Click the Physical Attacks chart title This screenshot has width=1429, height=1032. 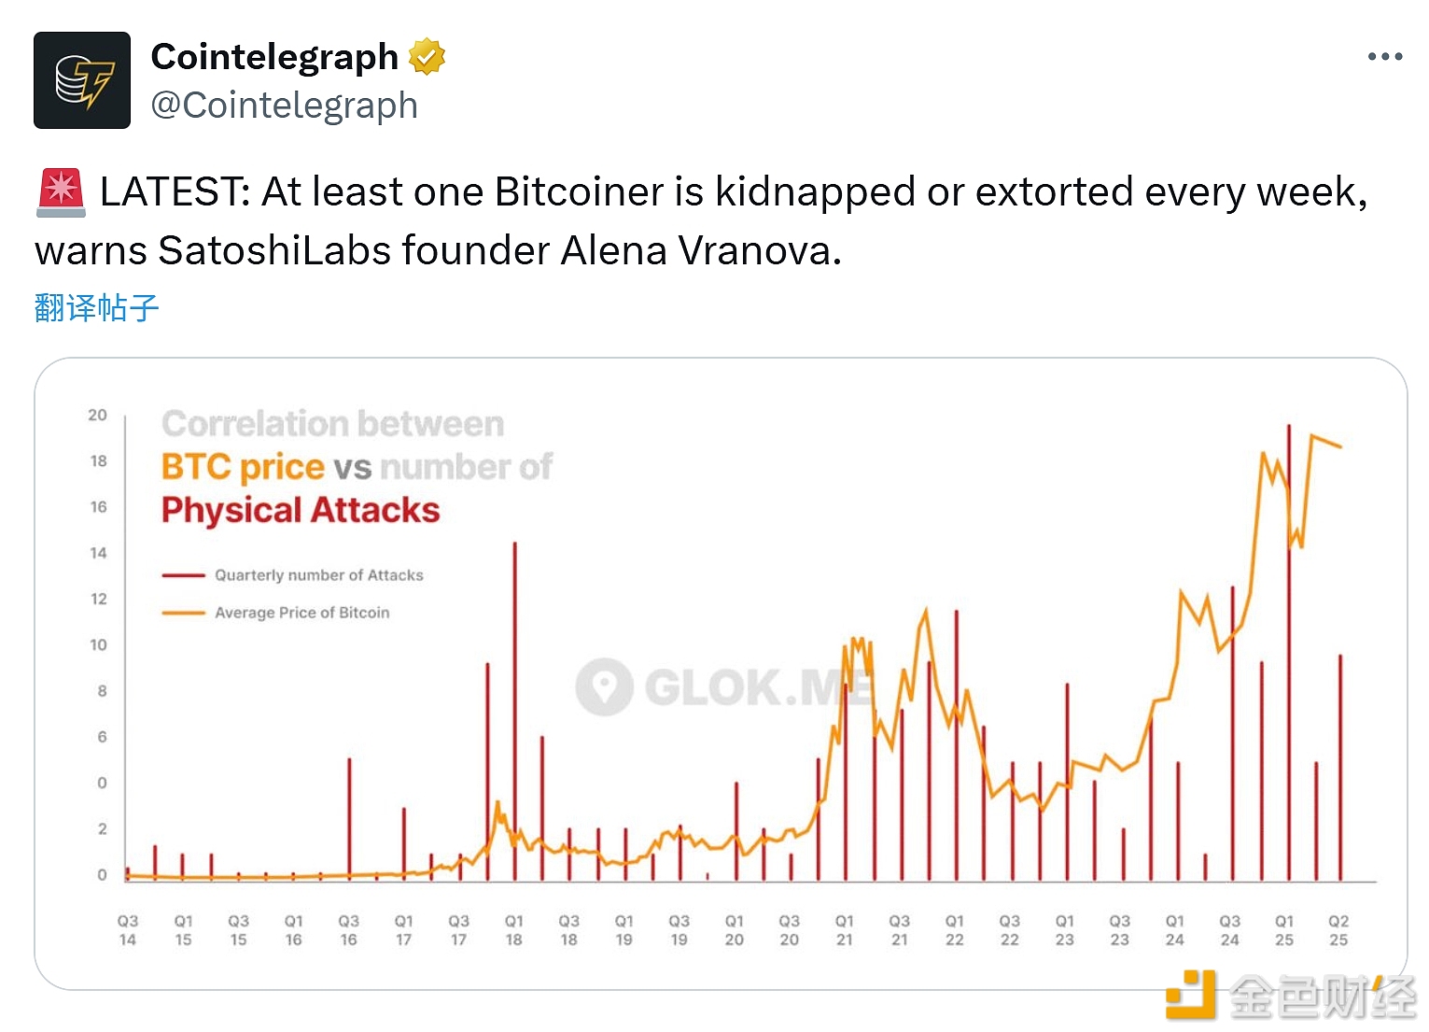click(301, 511)
